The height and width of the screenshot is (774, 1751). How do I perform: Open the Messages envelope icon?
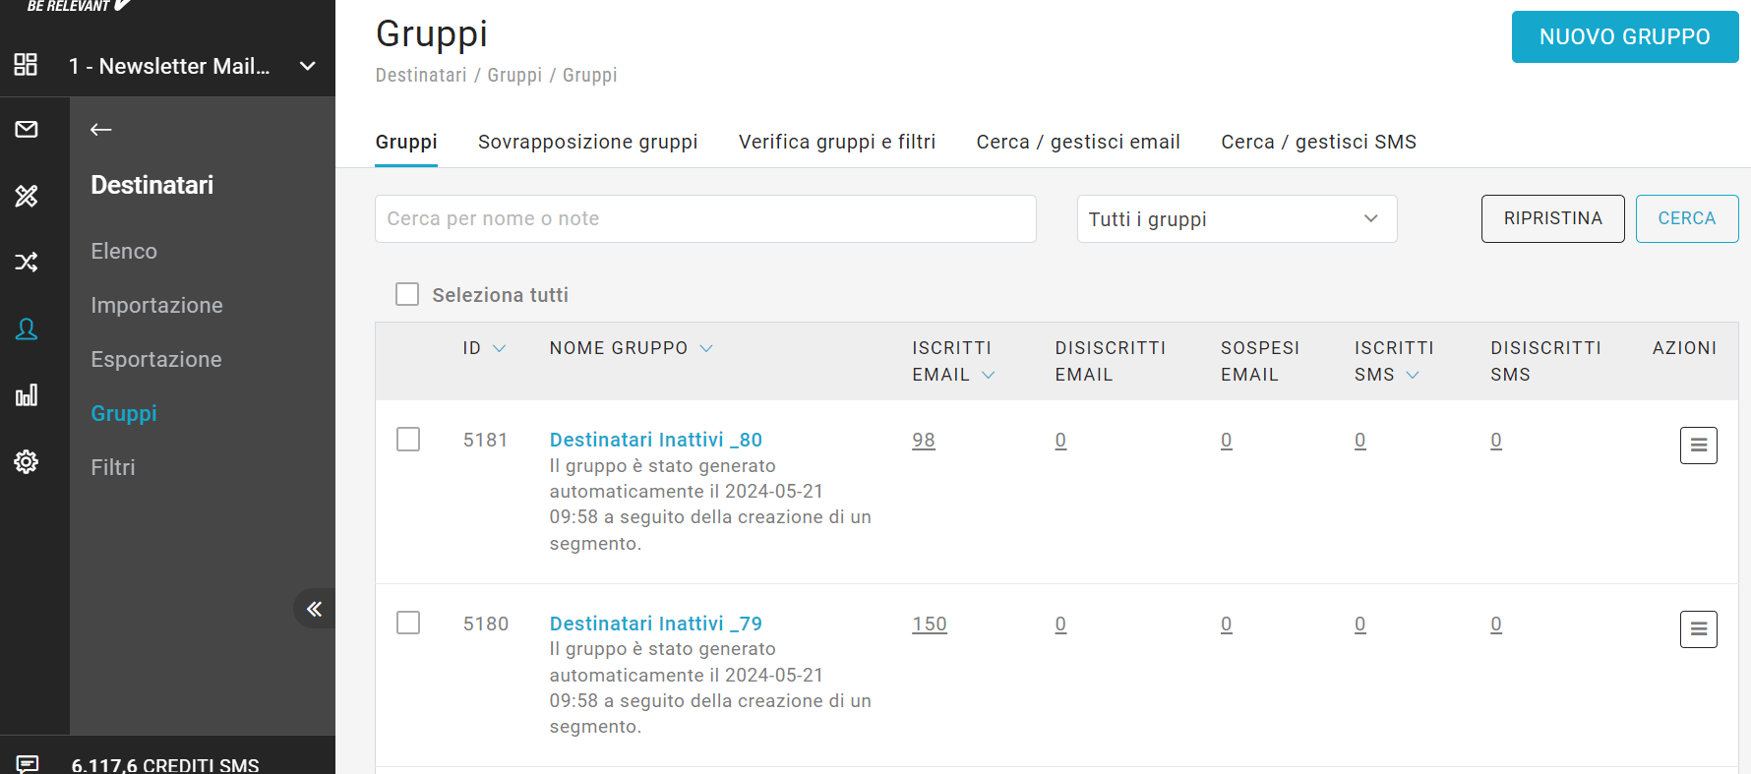coord(27,129)
